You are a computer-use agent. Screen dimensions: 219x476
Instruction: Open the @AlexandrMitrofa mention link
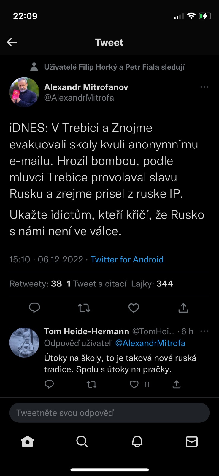click(x=150, y=343)
